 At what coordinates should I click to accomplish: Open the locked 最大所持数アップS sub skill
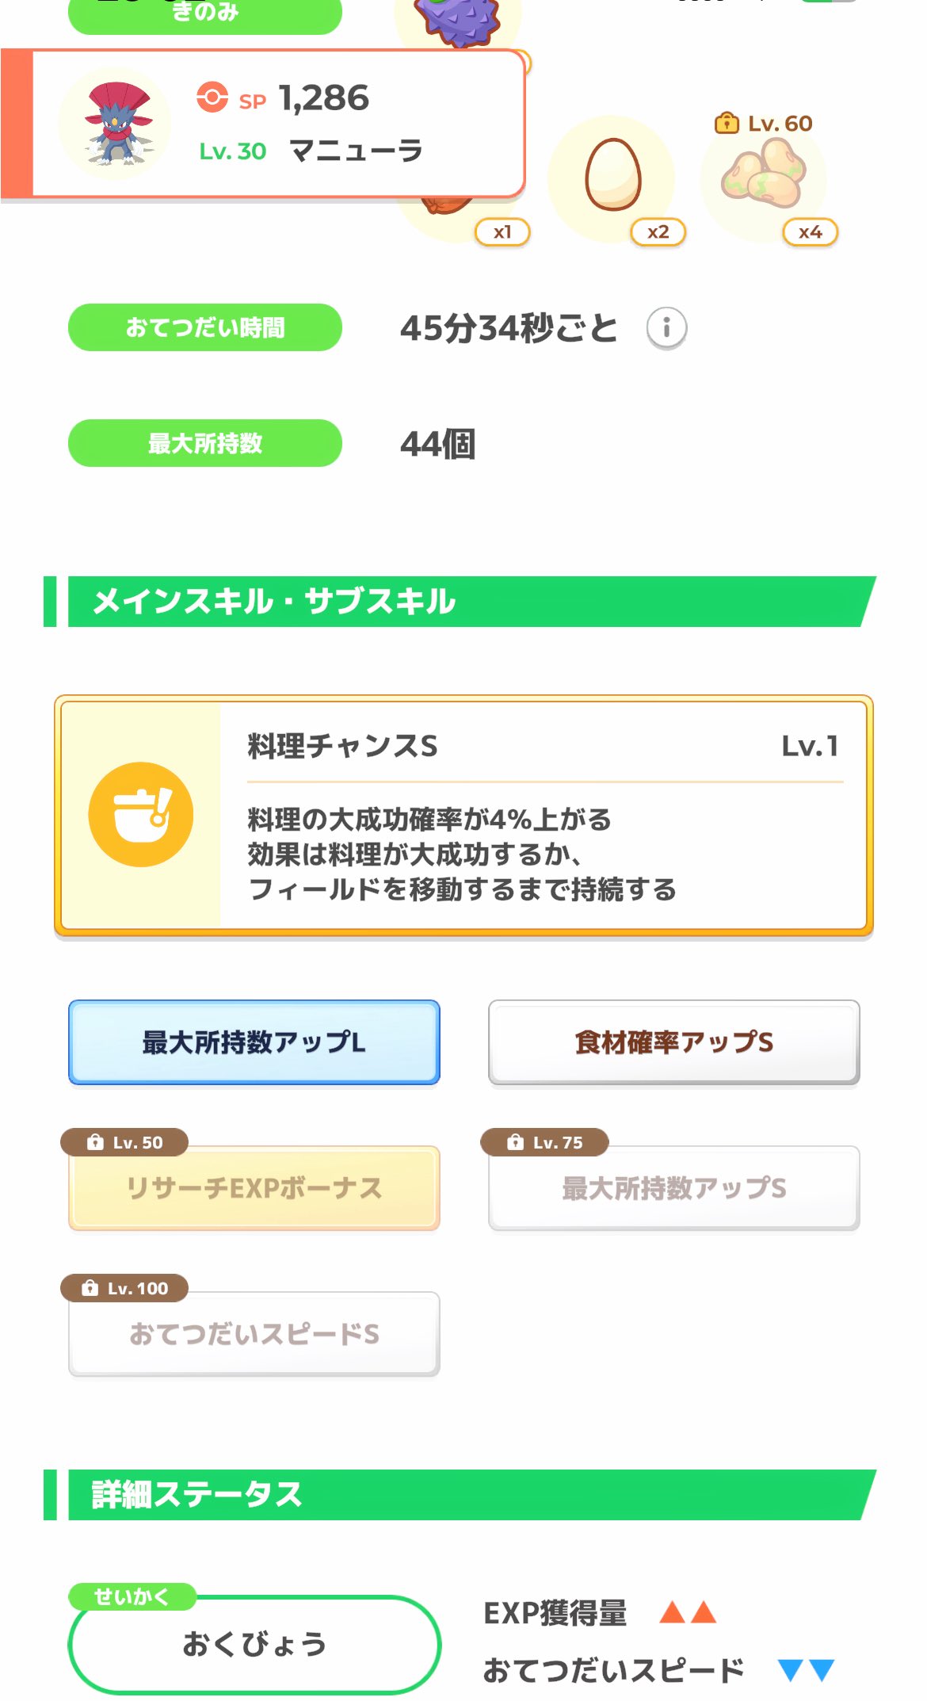tap(673, 1188)
